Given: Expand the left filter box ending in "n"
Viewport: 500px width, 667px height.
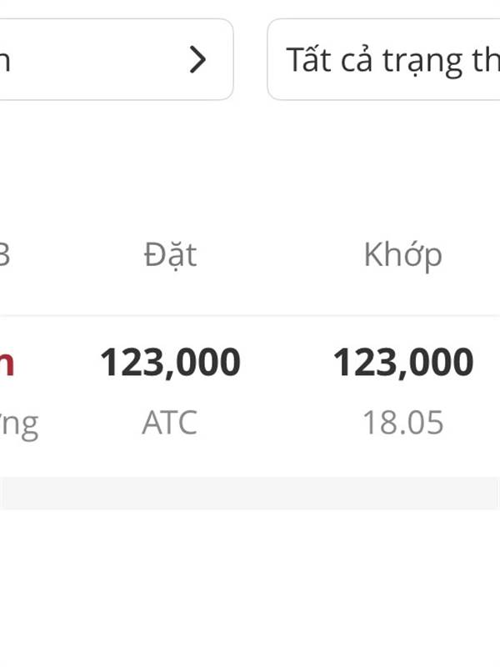Looking at the screenshot, I should point(117,59).
